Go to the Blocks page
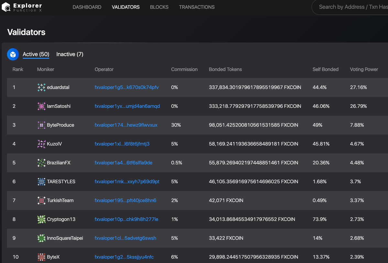 point(159,7)
